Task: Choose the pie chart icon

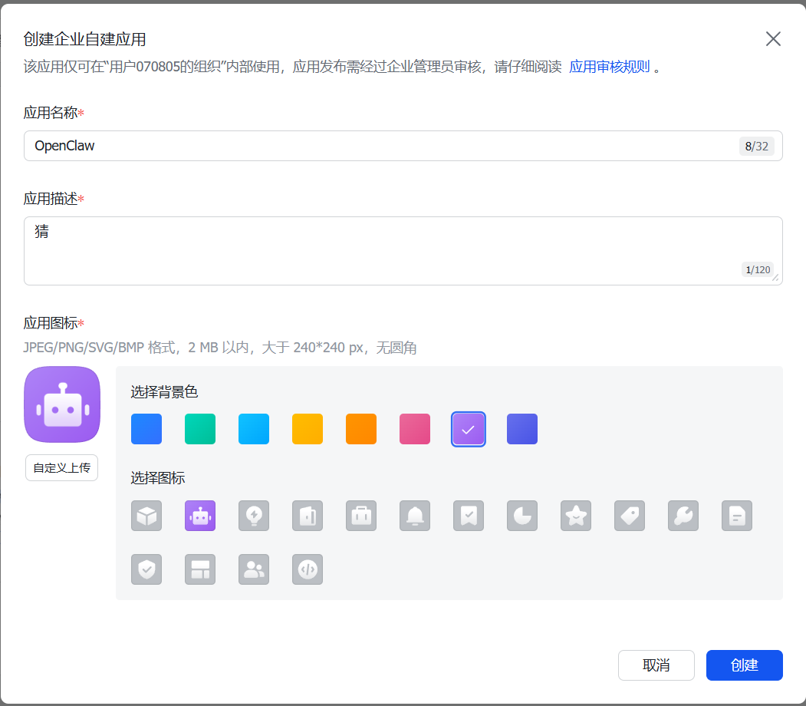Action: 522,515
